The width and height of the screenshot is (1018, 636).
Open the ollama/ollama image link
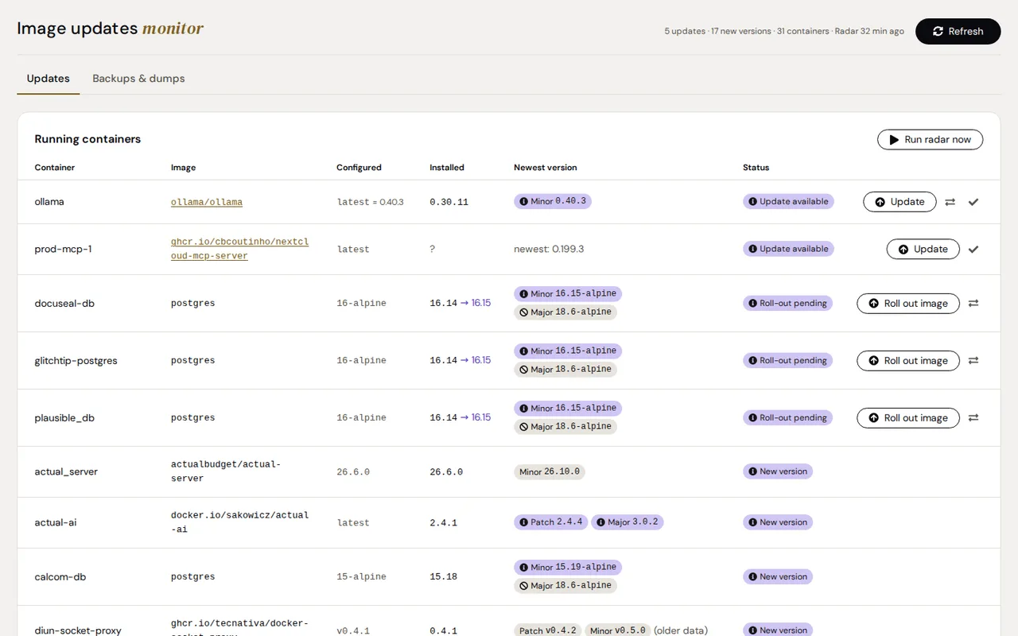tap(207, 202)
